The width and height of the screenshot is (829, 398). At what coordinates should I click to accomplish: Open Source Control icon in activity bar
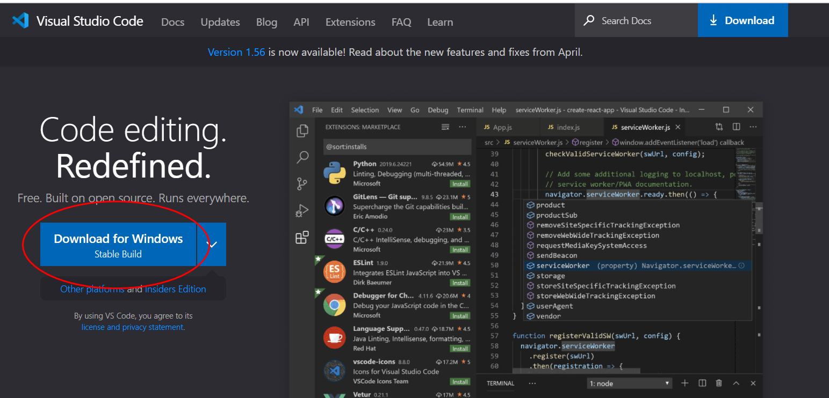click(302, 184)
